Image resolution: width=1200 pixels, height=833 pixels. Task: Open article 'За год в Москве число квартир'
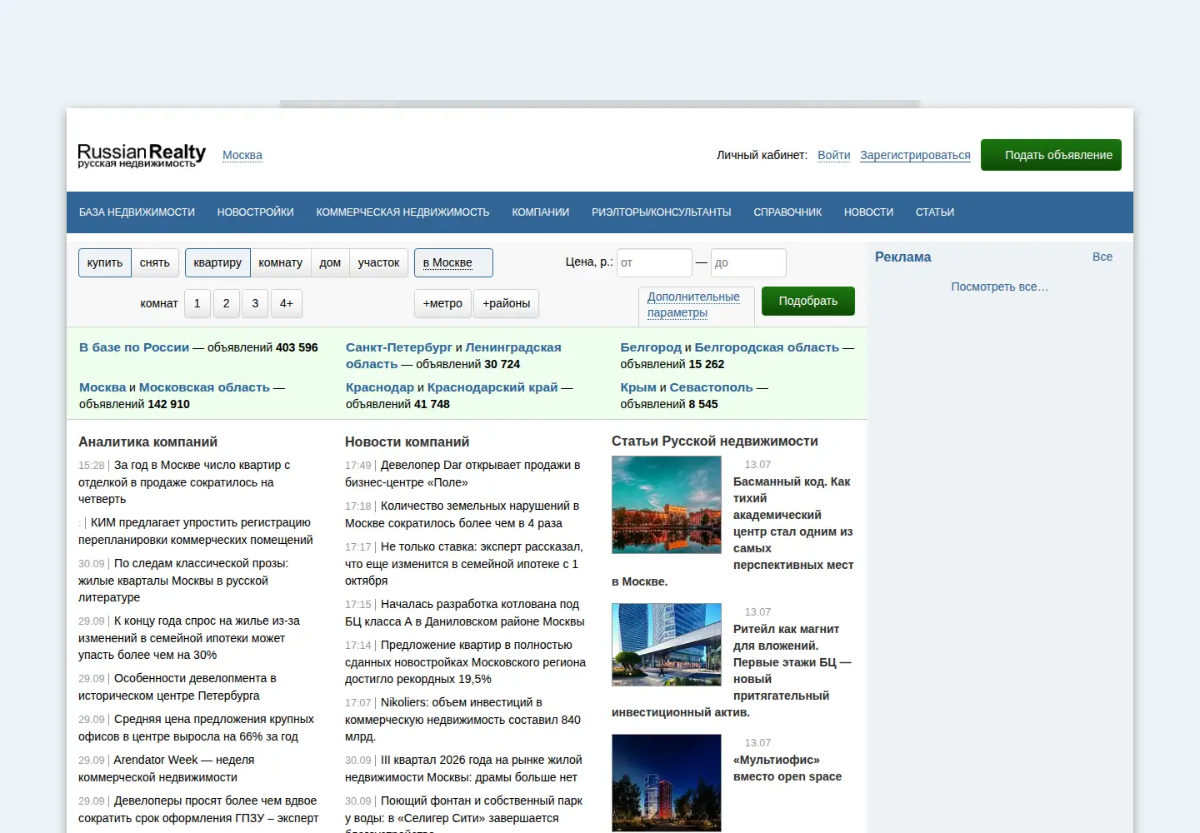pos(184,482)
